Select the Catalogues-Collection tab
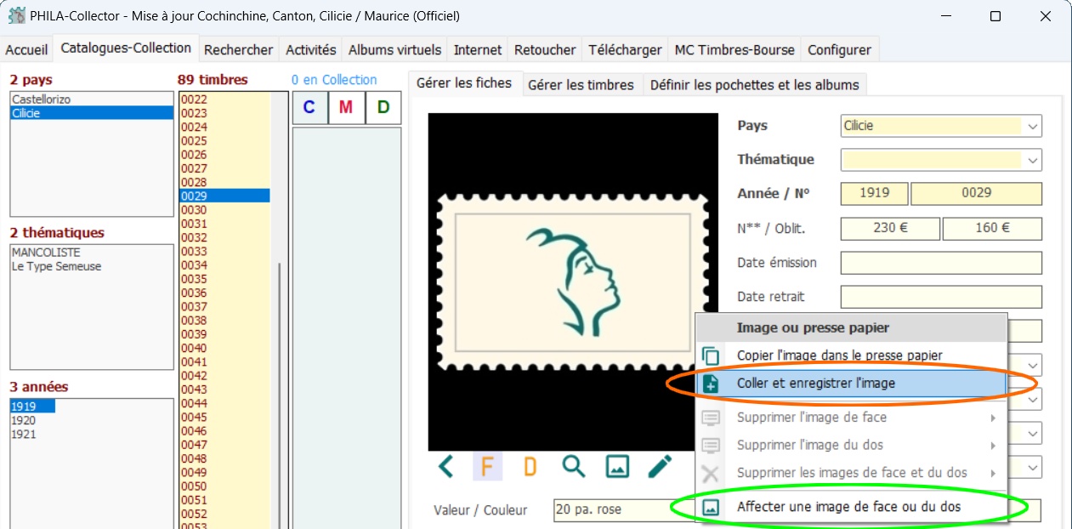This screenshot has height=529, width=1072. click(x=126, y=48)
